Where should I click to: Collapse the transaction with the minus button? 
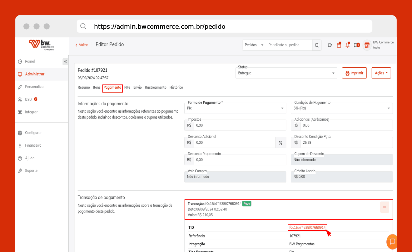[x=385, y=207]
